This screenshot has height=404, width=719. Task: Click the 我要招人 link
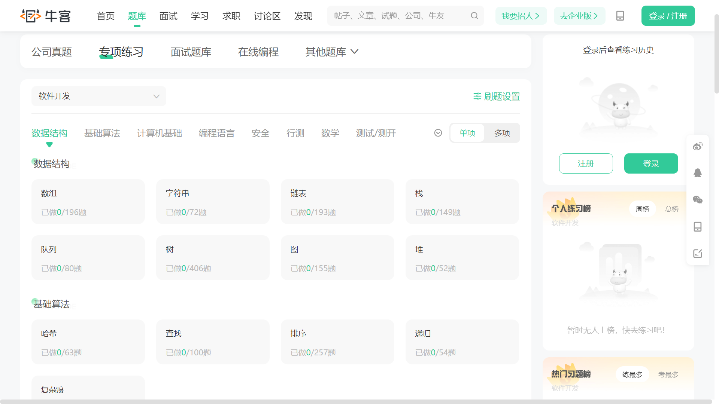click(521, 16)
